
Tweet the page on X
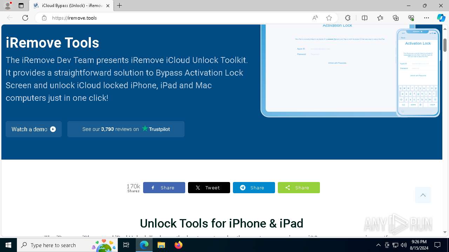click(209, 188)
